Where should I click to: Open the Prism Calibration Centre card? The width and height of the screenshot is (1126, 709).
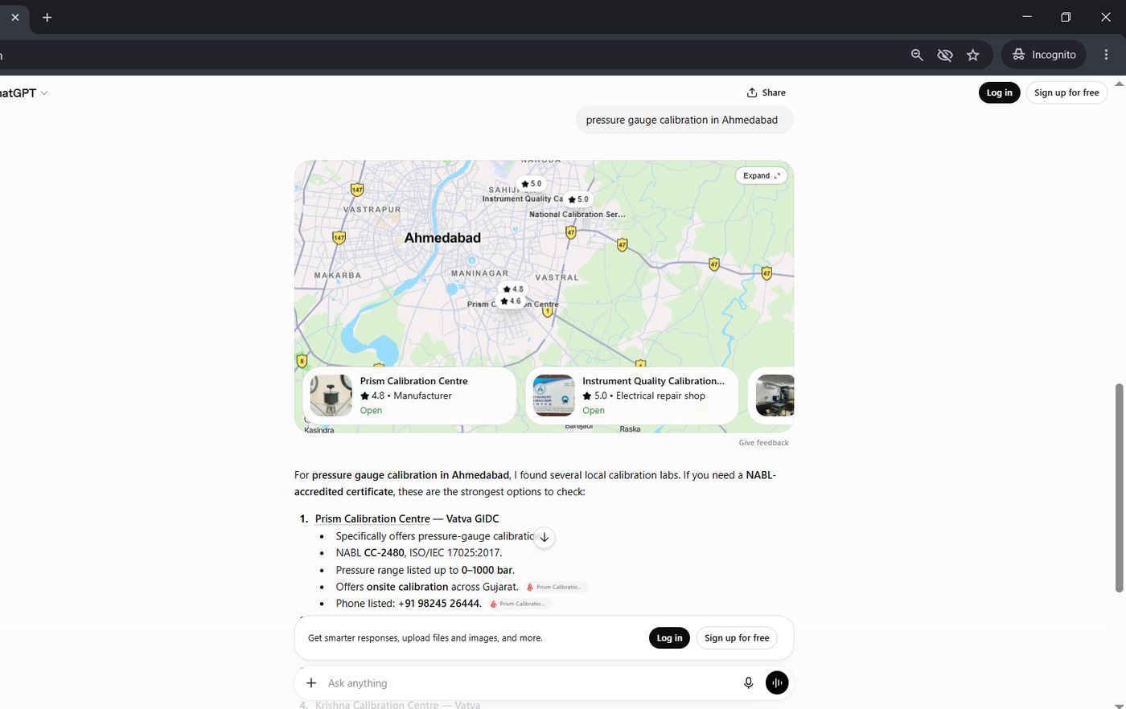(409, 395)
